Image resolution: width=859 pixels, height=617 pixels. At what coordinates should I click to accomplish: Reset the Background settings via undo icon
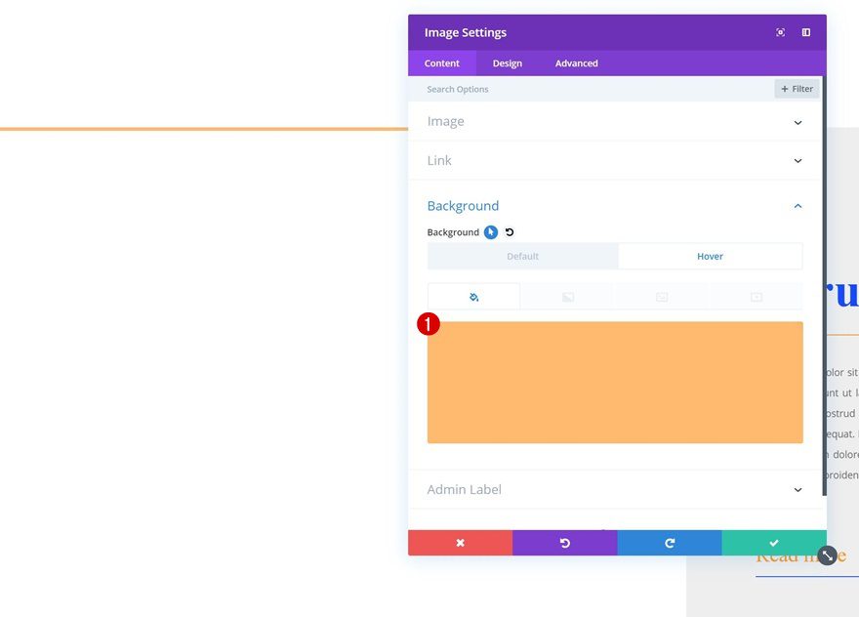507,231
